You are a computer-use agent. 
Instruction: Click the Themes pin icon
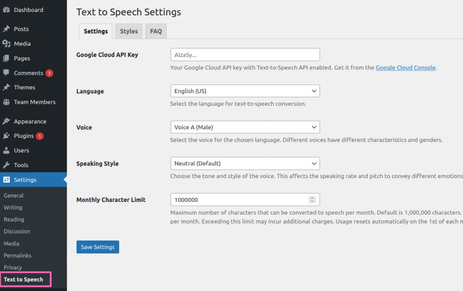pyautogui.click(x=6, y=87)
